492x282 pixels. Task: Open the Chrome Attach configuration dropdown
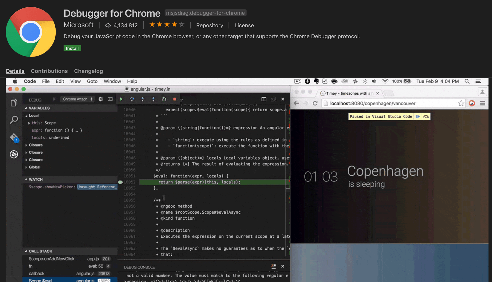coord(77,99)
